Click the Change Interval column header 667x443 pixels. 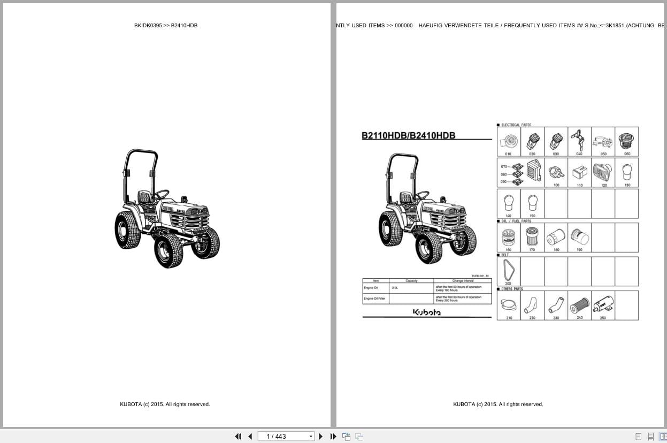(x=462, y=280)
